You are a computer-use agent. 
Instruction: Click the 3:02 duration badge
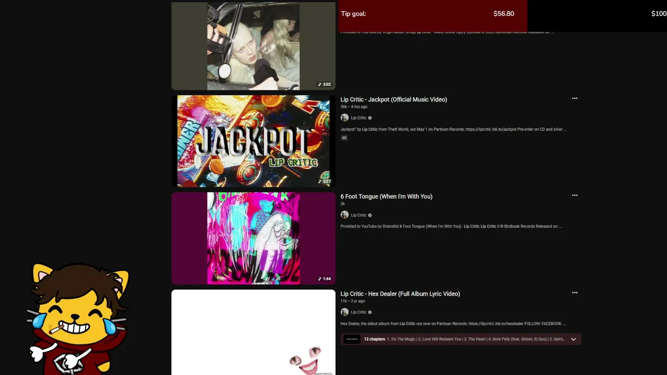coord(325,84)
